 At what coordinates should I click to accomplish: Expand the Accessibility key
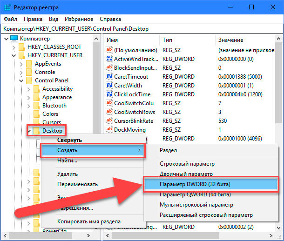pos(28,89)
